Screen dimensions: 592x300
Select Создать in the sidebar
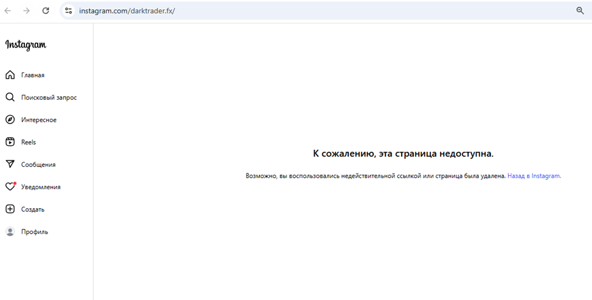[33, 209]
